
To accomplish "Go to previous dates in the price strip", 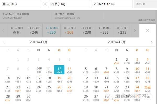I will pos(4,30).
